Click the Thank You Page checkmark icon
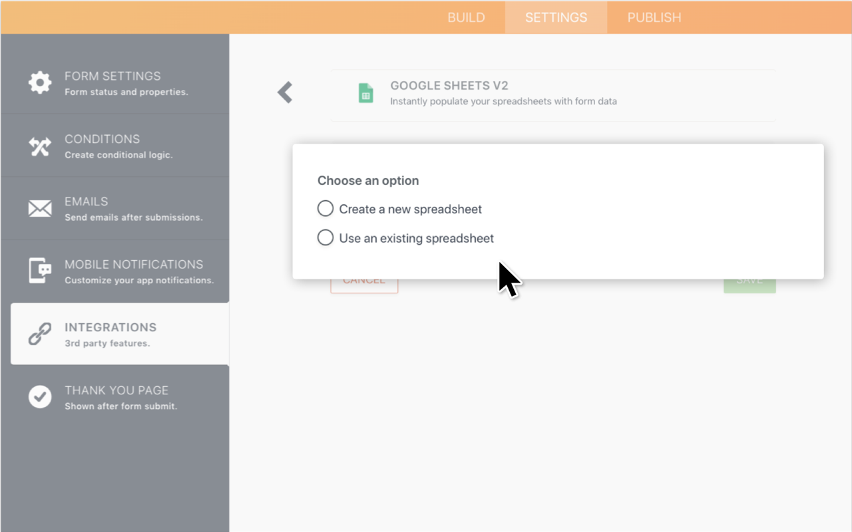Viewport: 852px width, 532px height. 40,397
